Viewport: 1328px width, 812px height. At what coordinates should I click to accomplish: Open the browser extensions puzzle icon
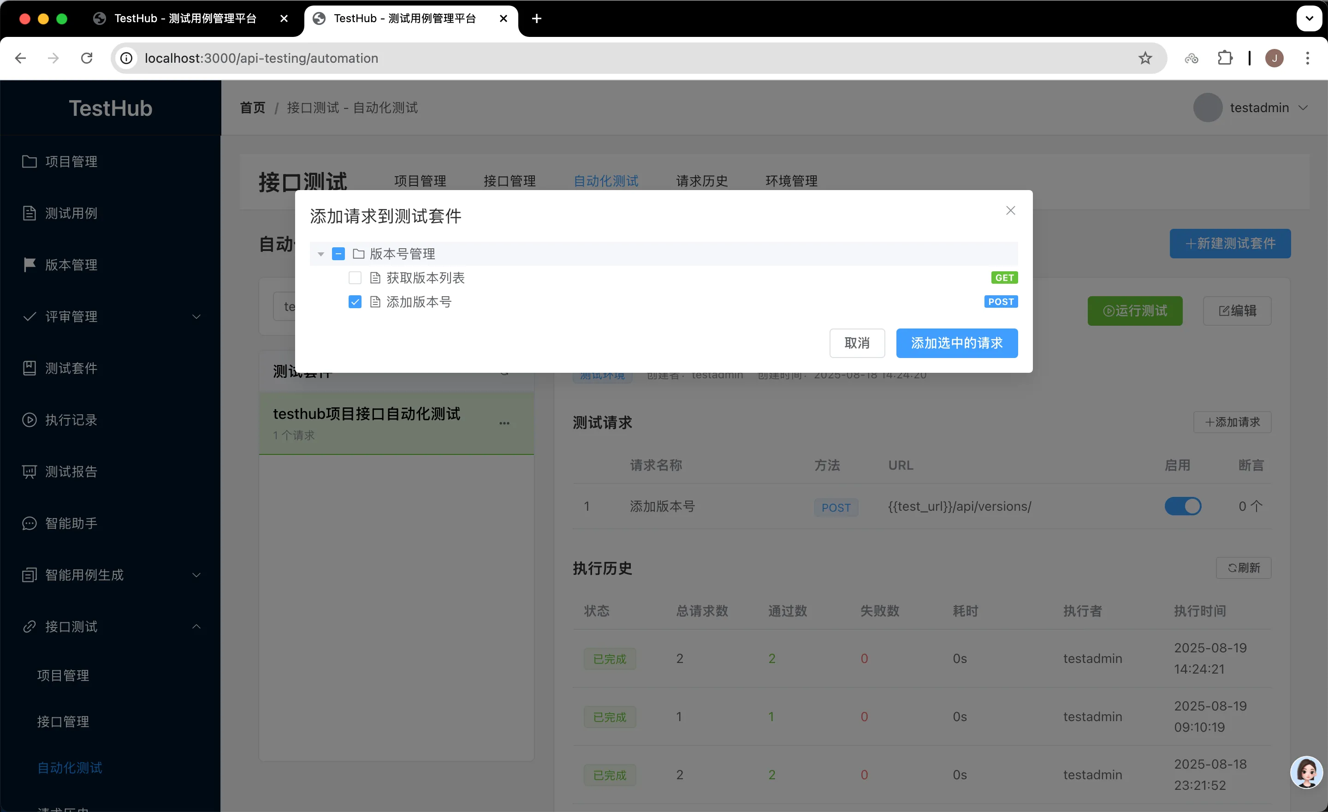(x=1225, y=58)
